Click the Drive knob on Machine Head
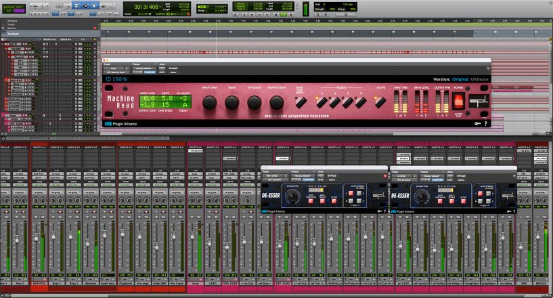The image size is (553, 298). (x=232, y=102)
